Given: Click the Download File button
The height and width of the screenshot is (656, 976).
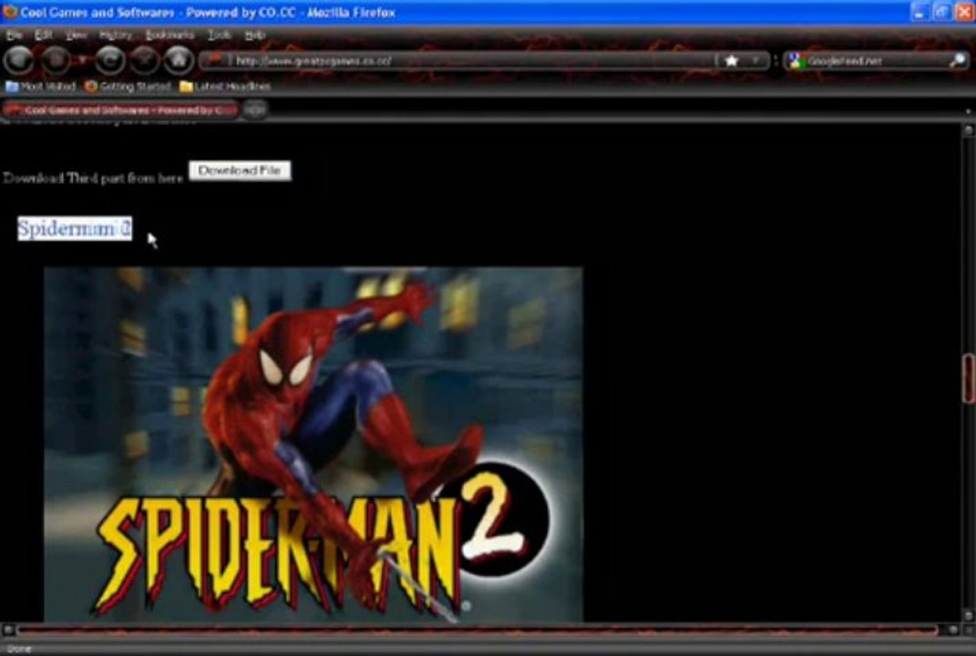Looking at the screenshot, I should tap(240, 170).
